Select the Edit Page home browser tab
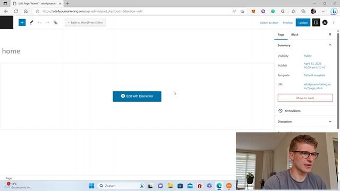This screenshot has width=340, height=191. click(37, 4)
